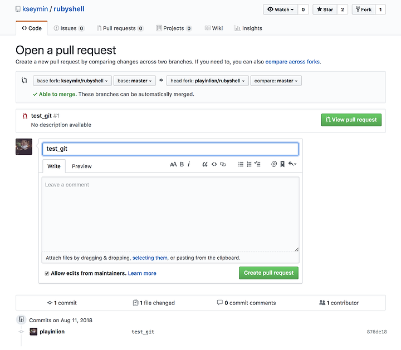Add a link via toolbar icon
The image size is (401, 350).
coord(223,164)
